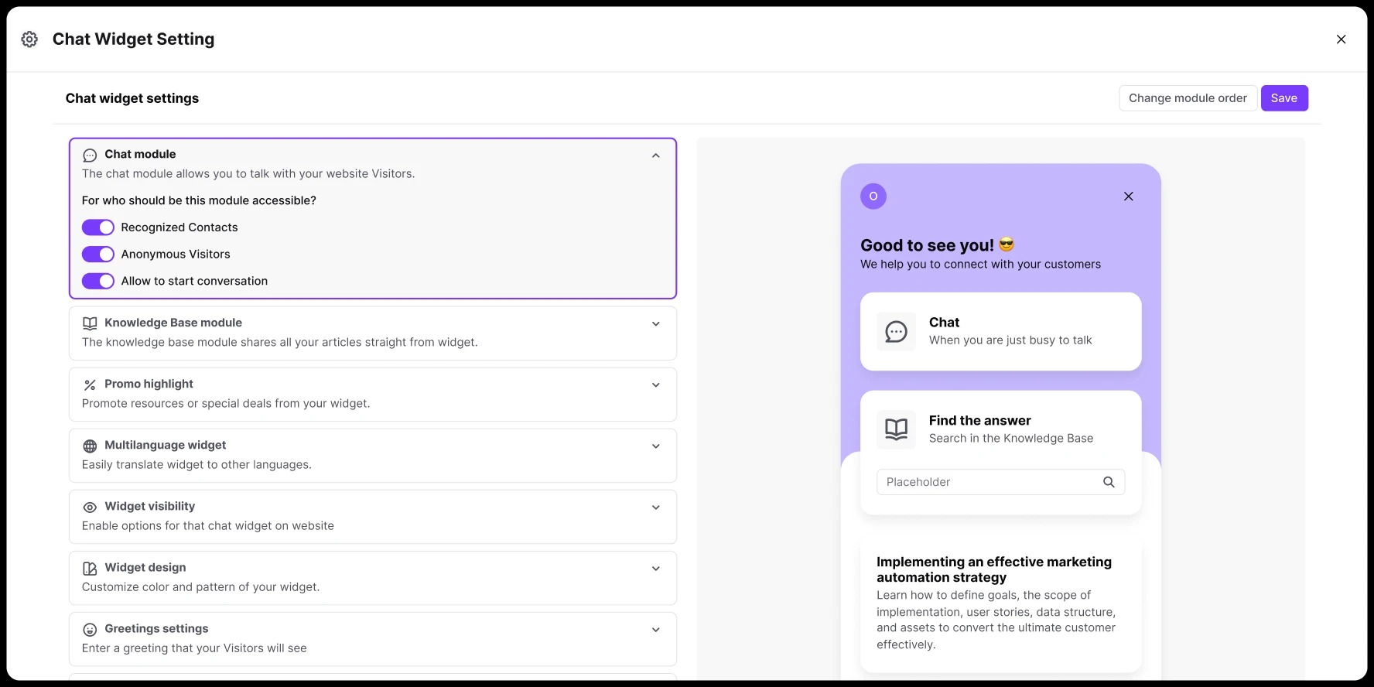The image size is (1374, 687).
Task: Expand the Promo highlight section chevron
Action: point(656,385)
